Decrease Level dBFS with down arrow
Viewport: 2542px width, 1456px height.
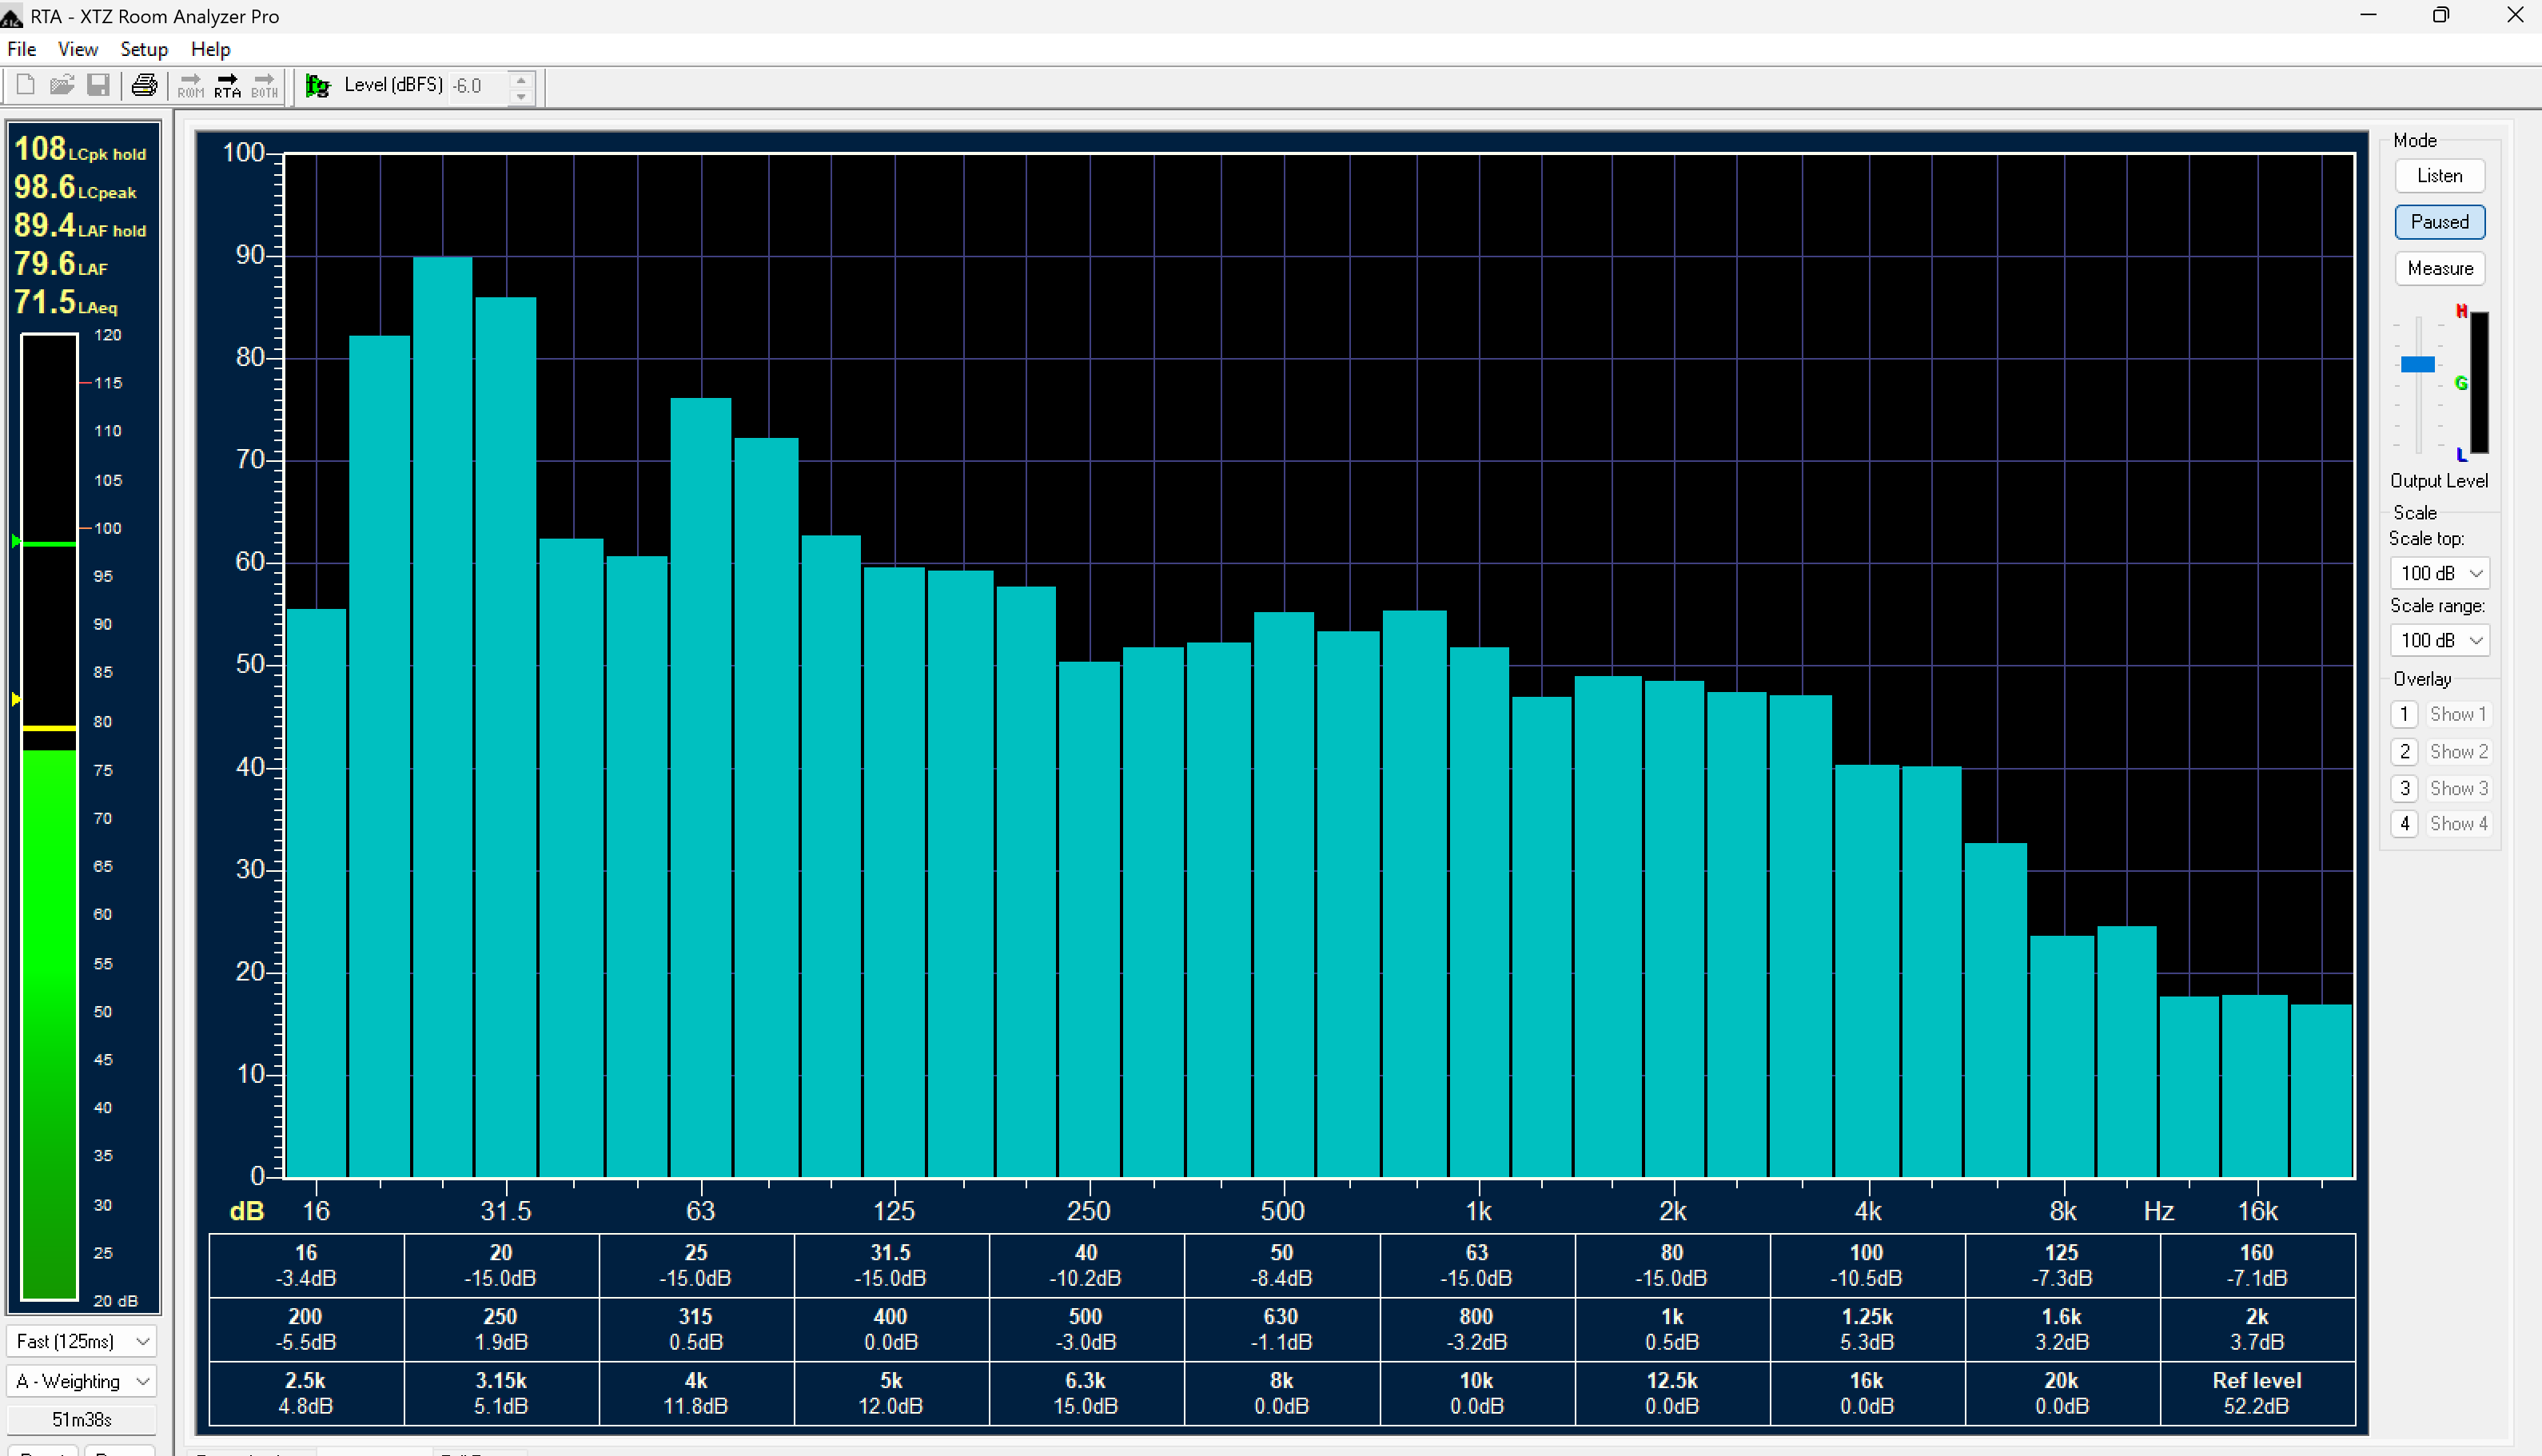[521, 96]
